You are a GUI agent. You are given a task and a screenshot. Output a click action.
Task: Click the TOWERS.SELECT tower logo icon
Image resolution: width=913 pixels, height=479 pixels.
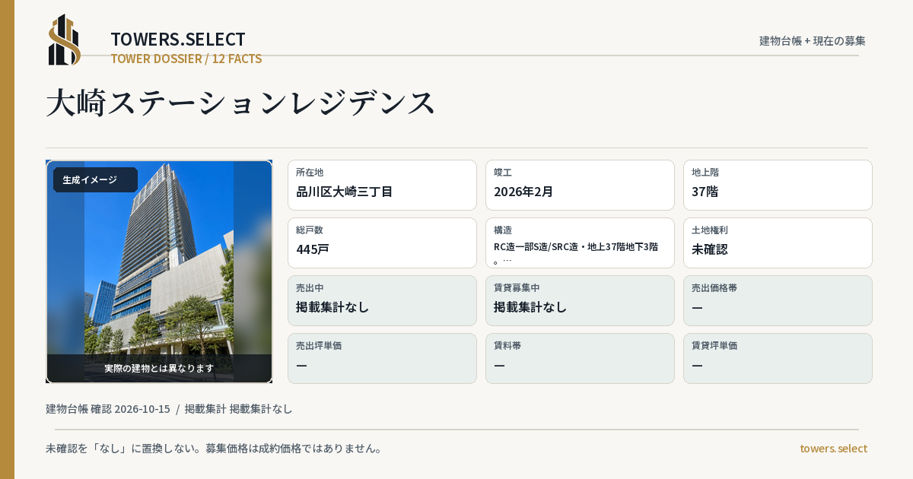65,40
